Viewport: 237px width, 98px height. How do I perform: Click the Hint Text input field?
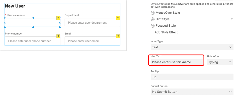(x=176, y=62)
